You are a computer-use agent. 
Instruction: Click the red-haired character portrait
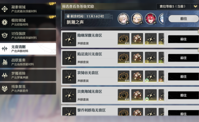[151, 19]
